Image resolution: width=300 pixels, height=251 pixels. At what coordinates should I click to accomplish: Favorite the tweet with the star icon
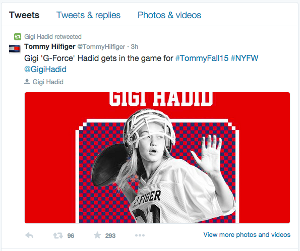97,235
